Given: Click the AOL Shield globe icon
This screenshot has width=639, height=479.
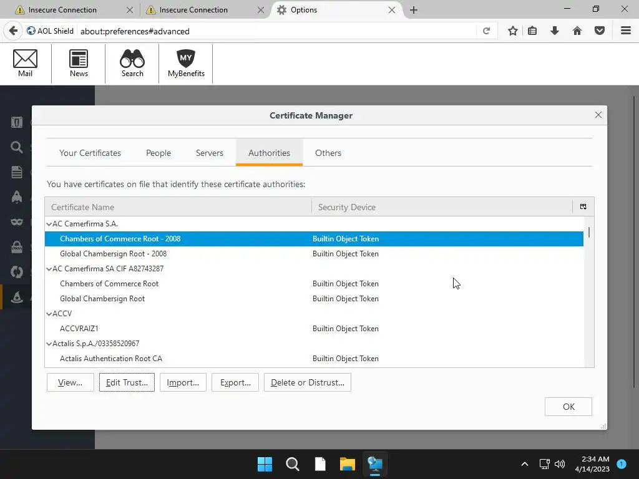Looking at the screenshot, I should point(31,31).
